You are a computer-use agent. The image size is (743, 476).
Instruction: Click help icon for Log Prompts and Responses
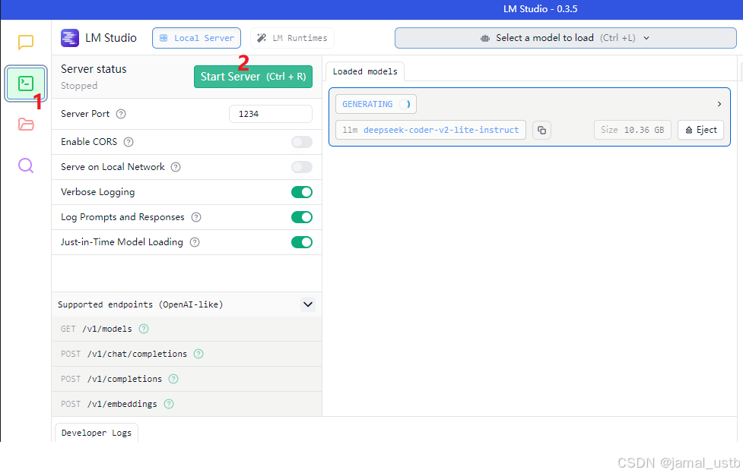[196, 217]
